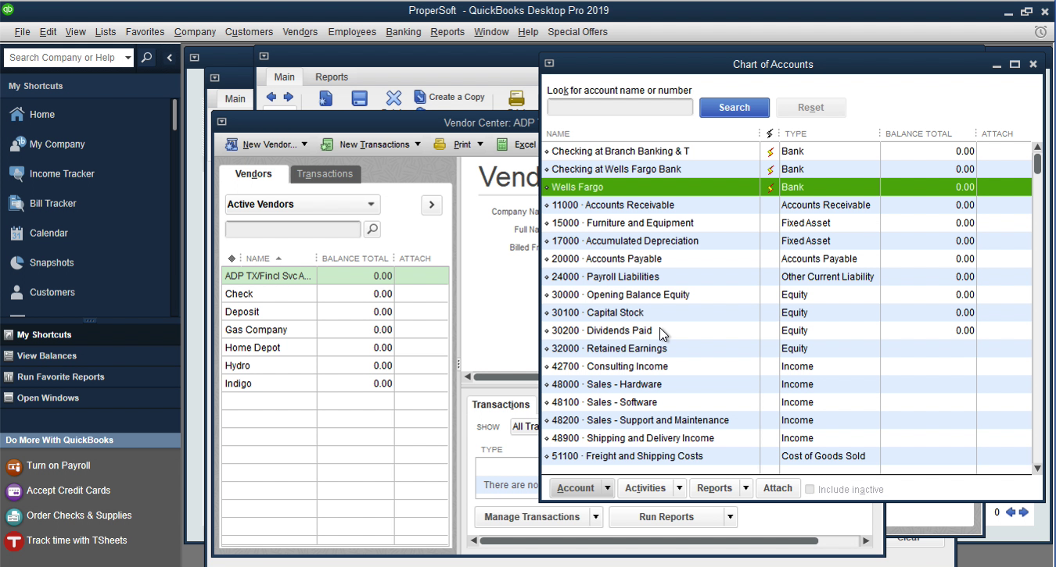Click vendor search magnifier in Vendor Center
The width and height of the screenshot is (1056, 567).
[x=372, y=229]
